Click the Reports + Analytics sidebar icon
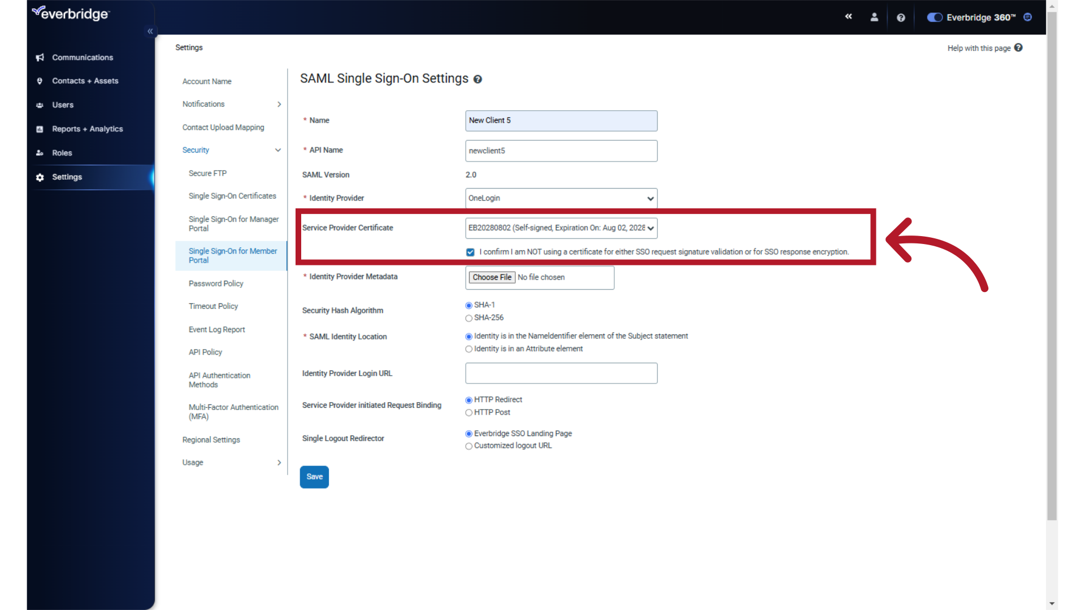Viewport: 1085px width, 610px height. pyautogui.click(x=40, y=129)
